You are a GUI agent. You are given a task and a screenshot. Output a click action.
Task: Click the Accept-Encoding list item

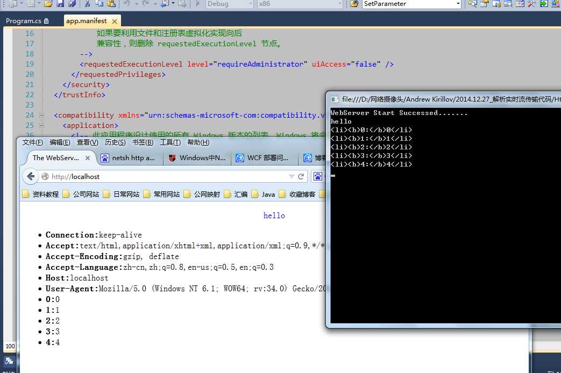tap(112, 256)
